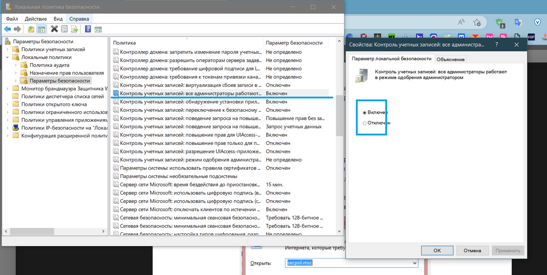Viewport: 547px width, 275px height.
Task: Expand the 'Назначение прав пользователя' chevron
Action: (16, 73)
